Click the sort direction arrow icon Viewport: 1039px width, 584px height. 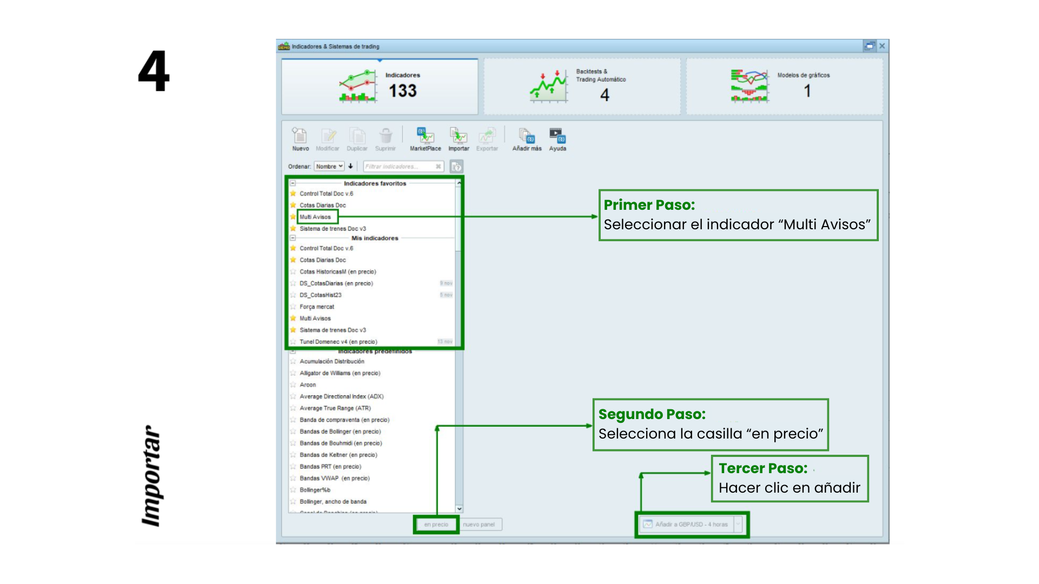pyautogui.click(x=351, y=166)
